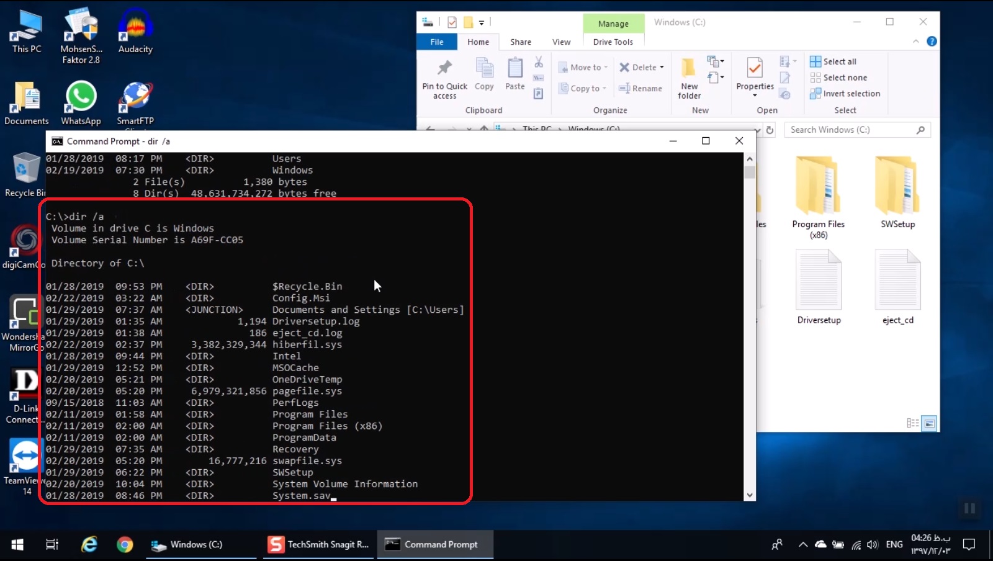Collapse the ribbon with the chevron arrow
The height and width of the screenshot is (561, 993).
click(x=917, y=42)
